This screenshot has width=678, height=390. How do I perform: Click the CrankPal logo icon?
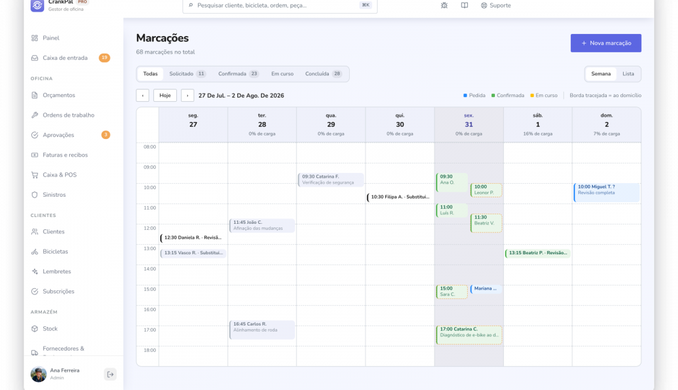[37, 5]
